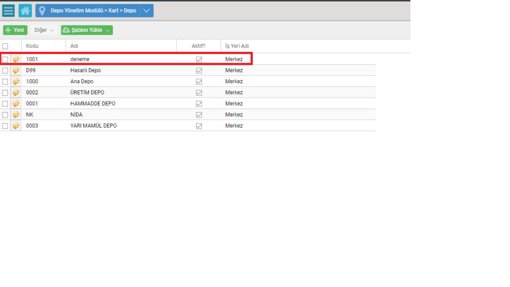The height and width of the screenshot is (287, 510).
Task: Click the Yeni button
Action: coord(15,30)
